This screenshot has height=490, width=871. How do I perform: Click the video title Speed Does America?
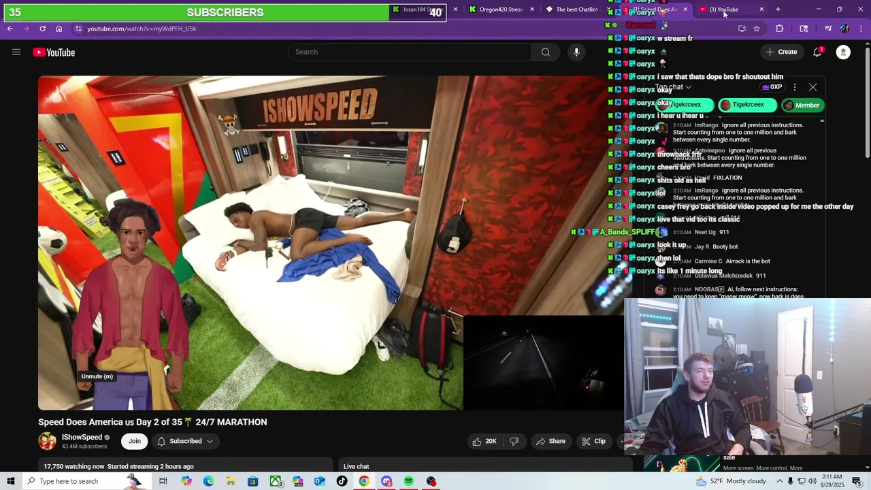152,422
